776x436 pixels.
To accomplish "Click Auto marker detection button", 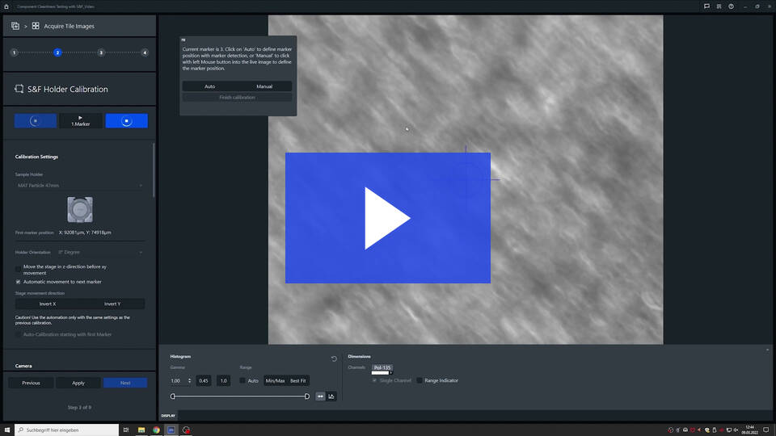I will coord(210,86).
